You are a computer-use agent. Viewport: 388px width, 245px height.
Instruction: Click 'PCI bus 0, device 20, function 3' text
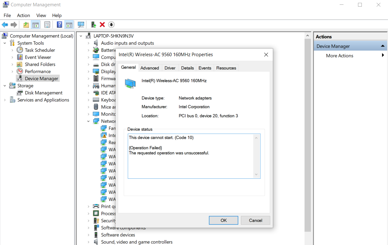[x=208, y=116]
